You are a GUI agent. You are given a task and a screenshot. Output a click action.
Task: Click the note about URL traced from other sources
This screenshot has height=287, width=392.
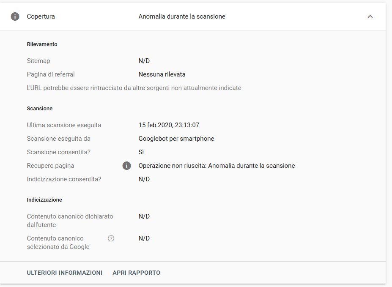point(134,88)
